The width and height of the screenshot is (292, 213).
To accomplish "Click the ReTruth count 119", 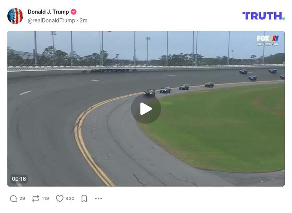I will click(45, 198).
